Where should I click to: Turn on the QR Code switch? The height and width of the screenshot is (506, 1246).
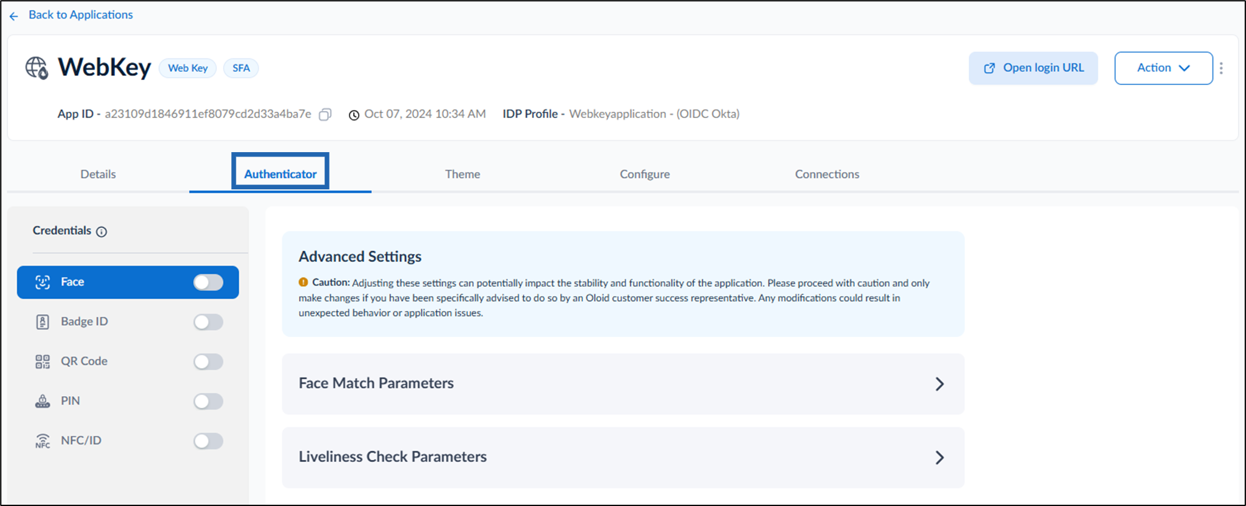coord(208,362)
